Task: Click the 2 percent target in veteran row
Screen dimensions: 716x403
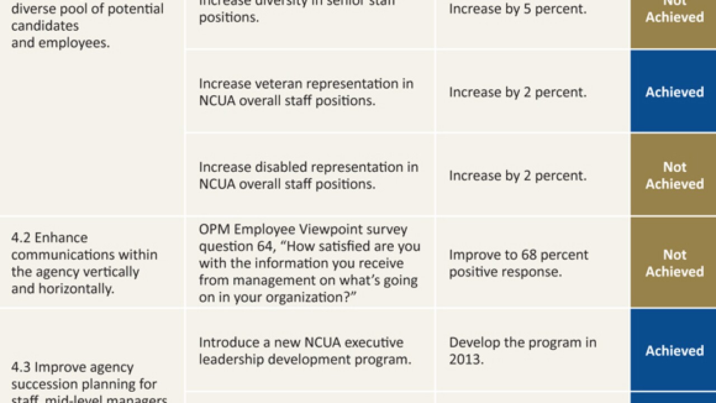Action: coord(517,92)
